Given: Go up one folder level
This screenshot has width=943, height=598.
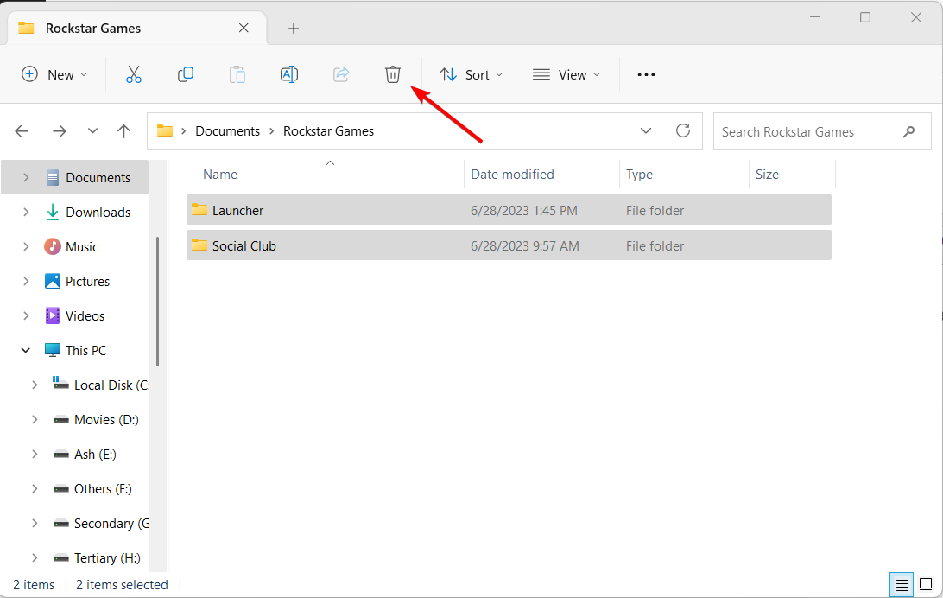Looking at the screenshot, I should tap(123, 131).
